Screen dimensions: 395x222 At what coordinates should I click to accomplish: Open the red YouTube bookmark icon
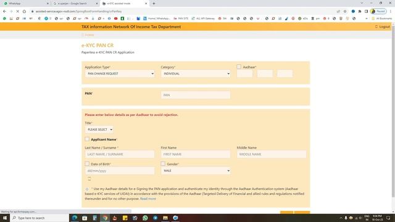click(116, 18)
